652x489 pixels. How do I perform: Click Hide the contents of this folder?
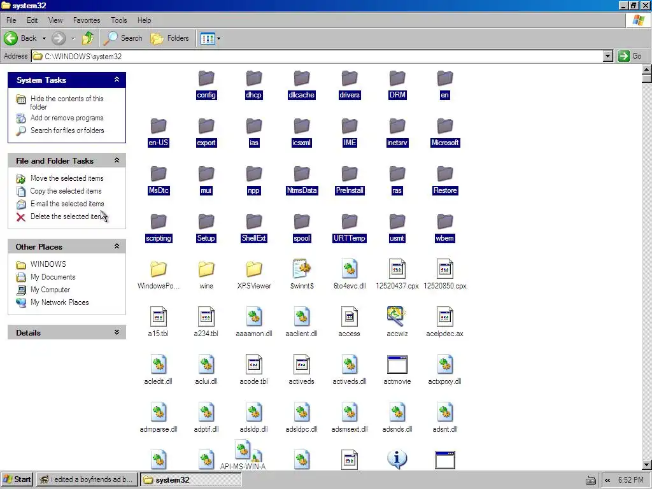coord(66,103)
